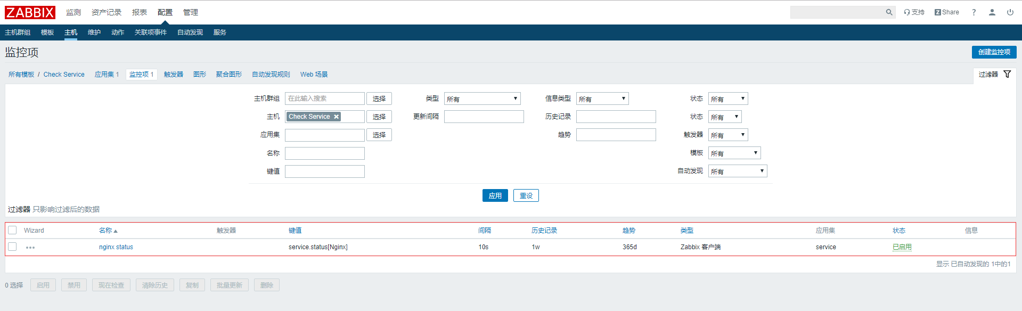This screenshot has width=1022, height=311.
Task: Open the 监测 top menu
Action: 73,12
